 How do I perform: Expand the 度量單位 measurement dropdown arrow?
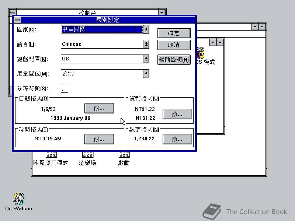(x=146, y=74)
